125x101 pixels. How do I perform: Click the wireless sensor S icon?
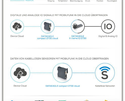click(105, 73)
